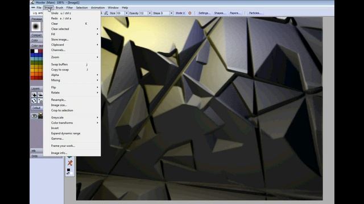Expand the Grayscale submenu
This screenshot has width=364, height=204.
(72, 117)
